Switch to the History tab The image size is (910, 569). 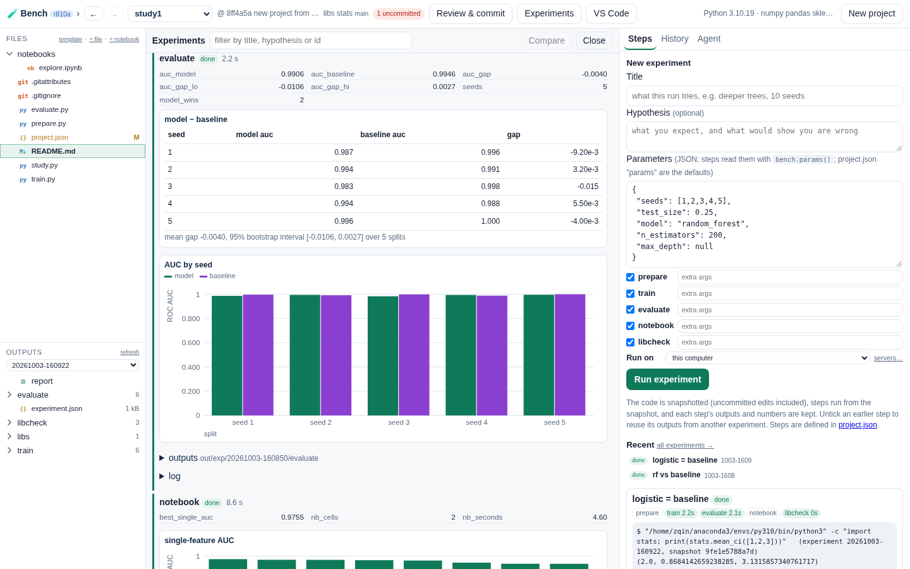pos(674,39)
